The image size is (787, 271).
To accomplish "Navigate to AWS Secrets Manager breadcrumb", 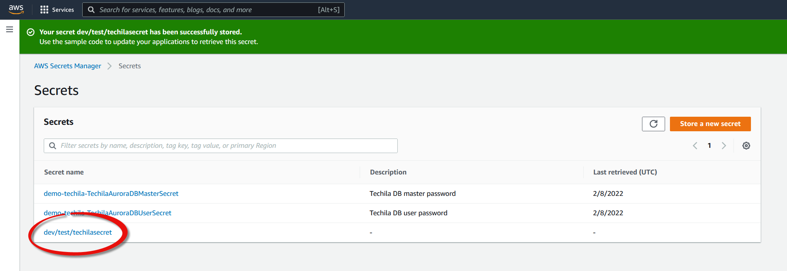I will pyautogui.click(x=68, y=66).
